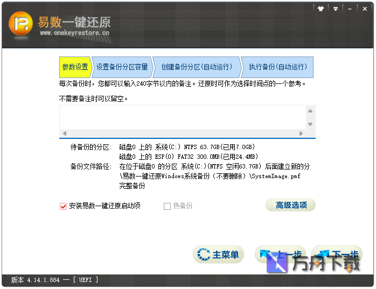Minimize the 易数一键还原 window
The height and width of the screenshot is (289, 376).
click(350, 9)
